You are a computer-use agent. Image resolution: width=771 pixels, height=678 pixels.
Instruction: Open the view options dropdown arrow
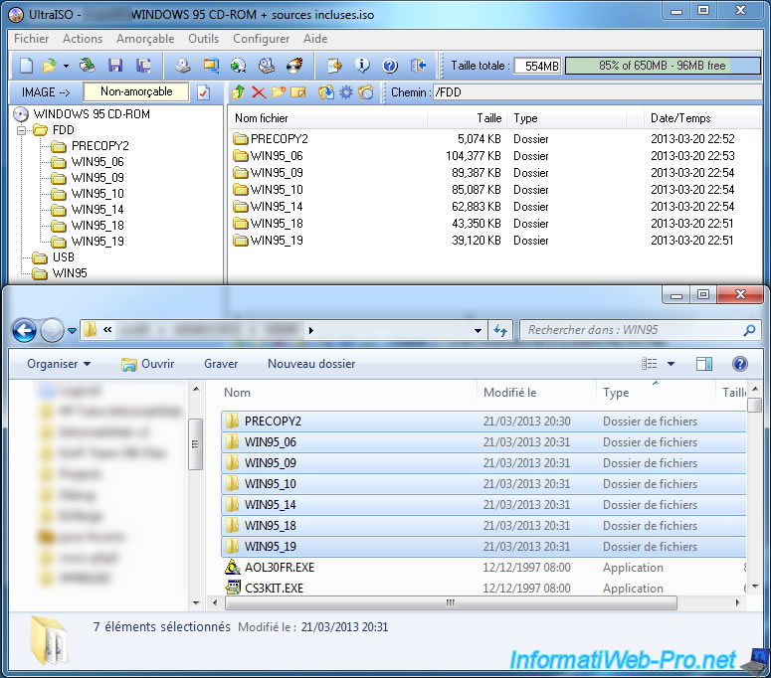pyautogui.click(x=671, y=364)
